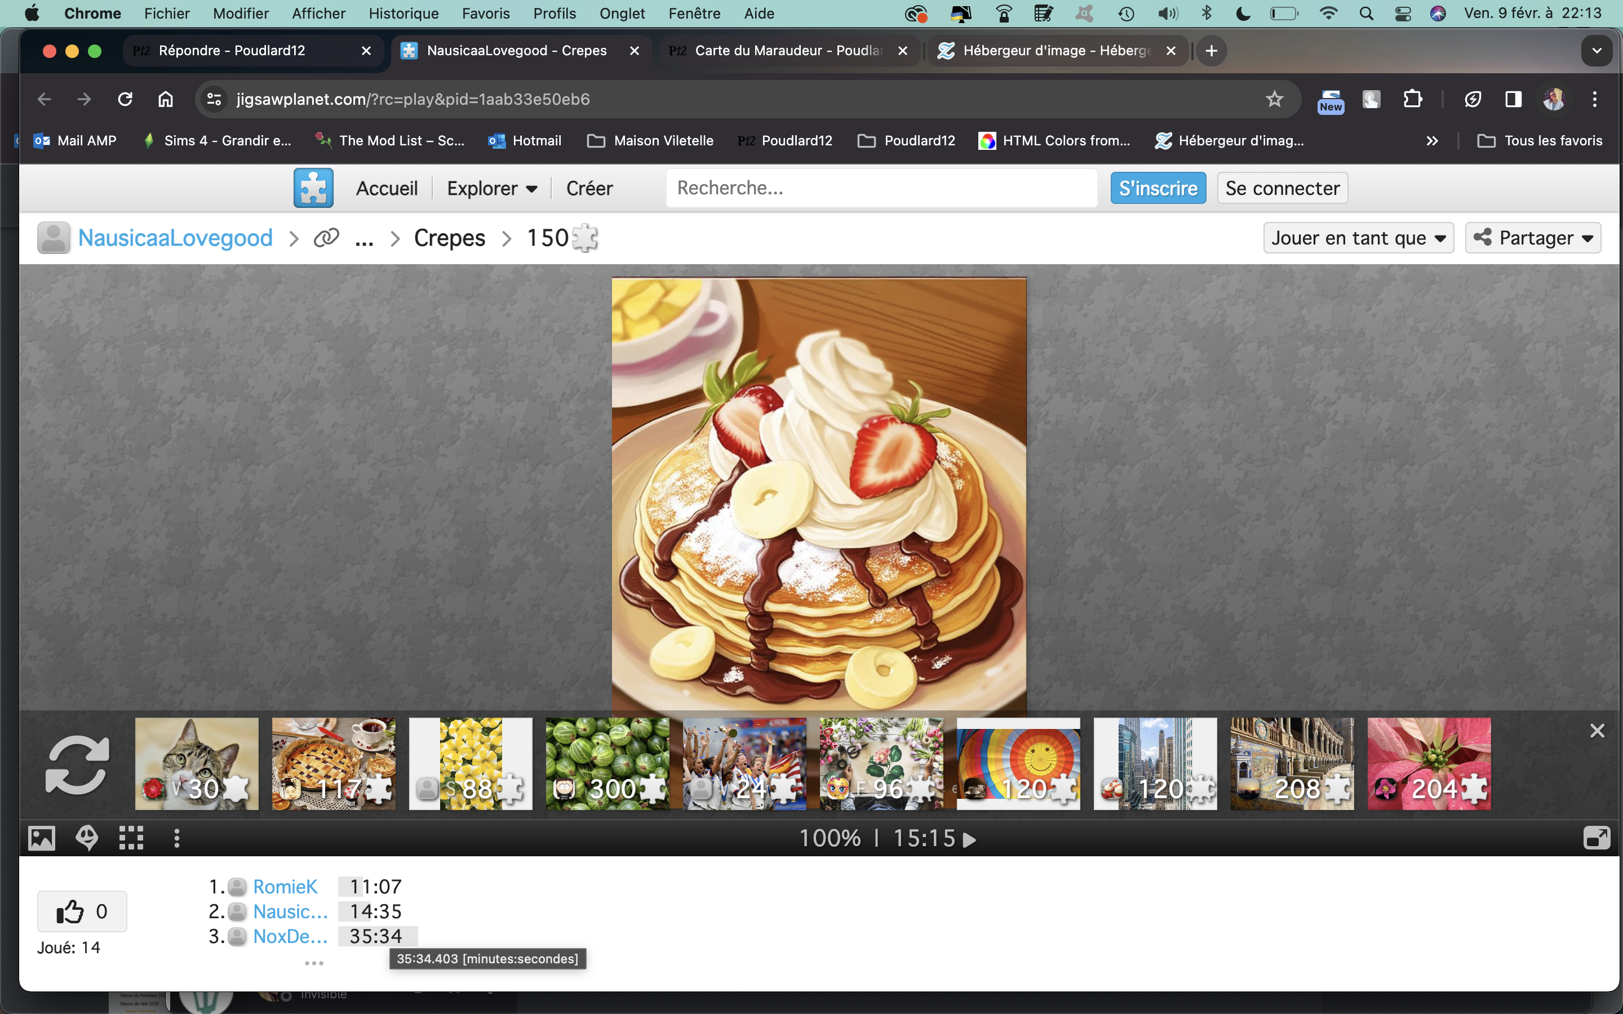Viewport: 1623px width, 1014px height.
Task: Resume the puzzle timer play button
Action: point(969,839)
